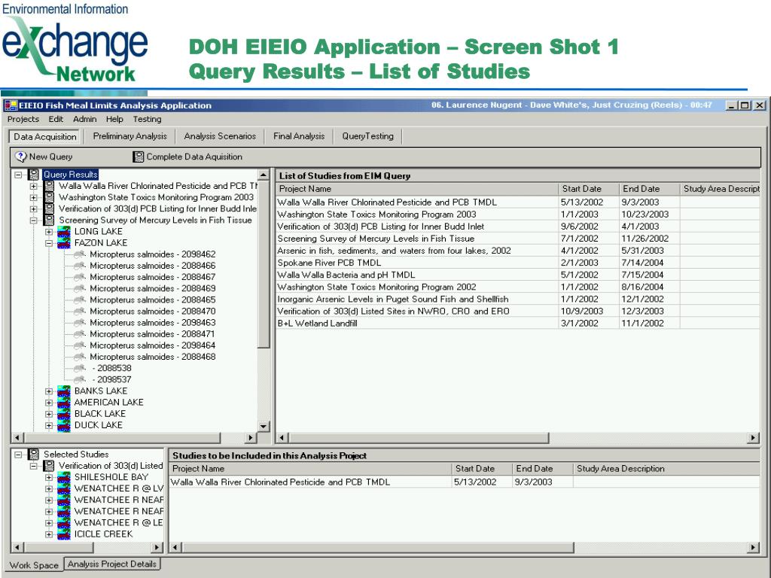Screen dimensions: 771x578
Task: Select Inorganic Arsenic Levels in Puget Sound row
Action: tap(518, 300)
